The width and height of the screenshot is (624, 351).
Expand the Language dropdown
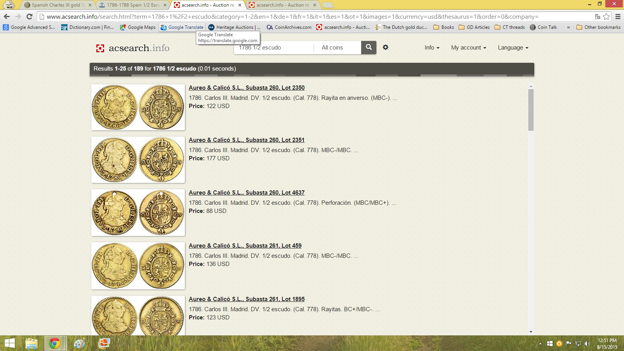[513, 48]
